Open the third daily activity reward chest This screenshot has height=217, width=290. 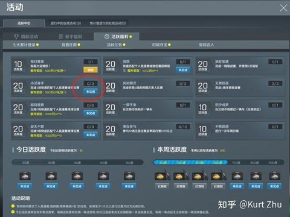point(77,176)
